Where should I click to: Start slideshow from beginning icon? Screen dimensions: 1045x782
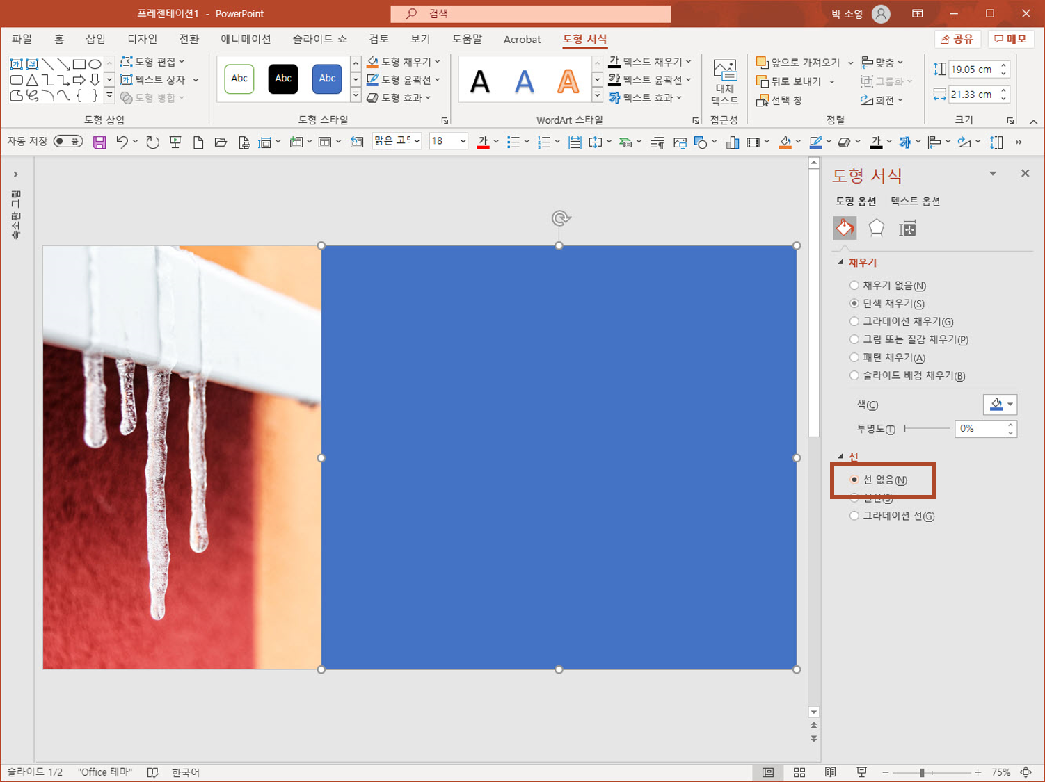[175, 142]
